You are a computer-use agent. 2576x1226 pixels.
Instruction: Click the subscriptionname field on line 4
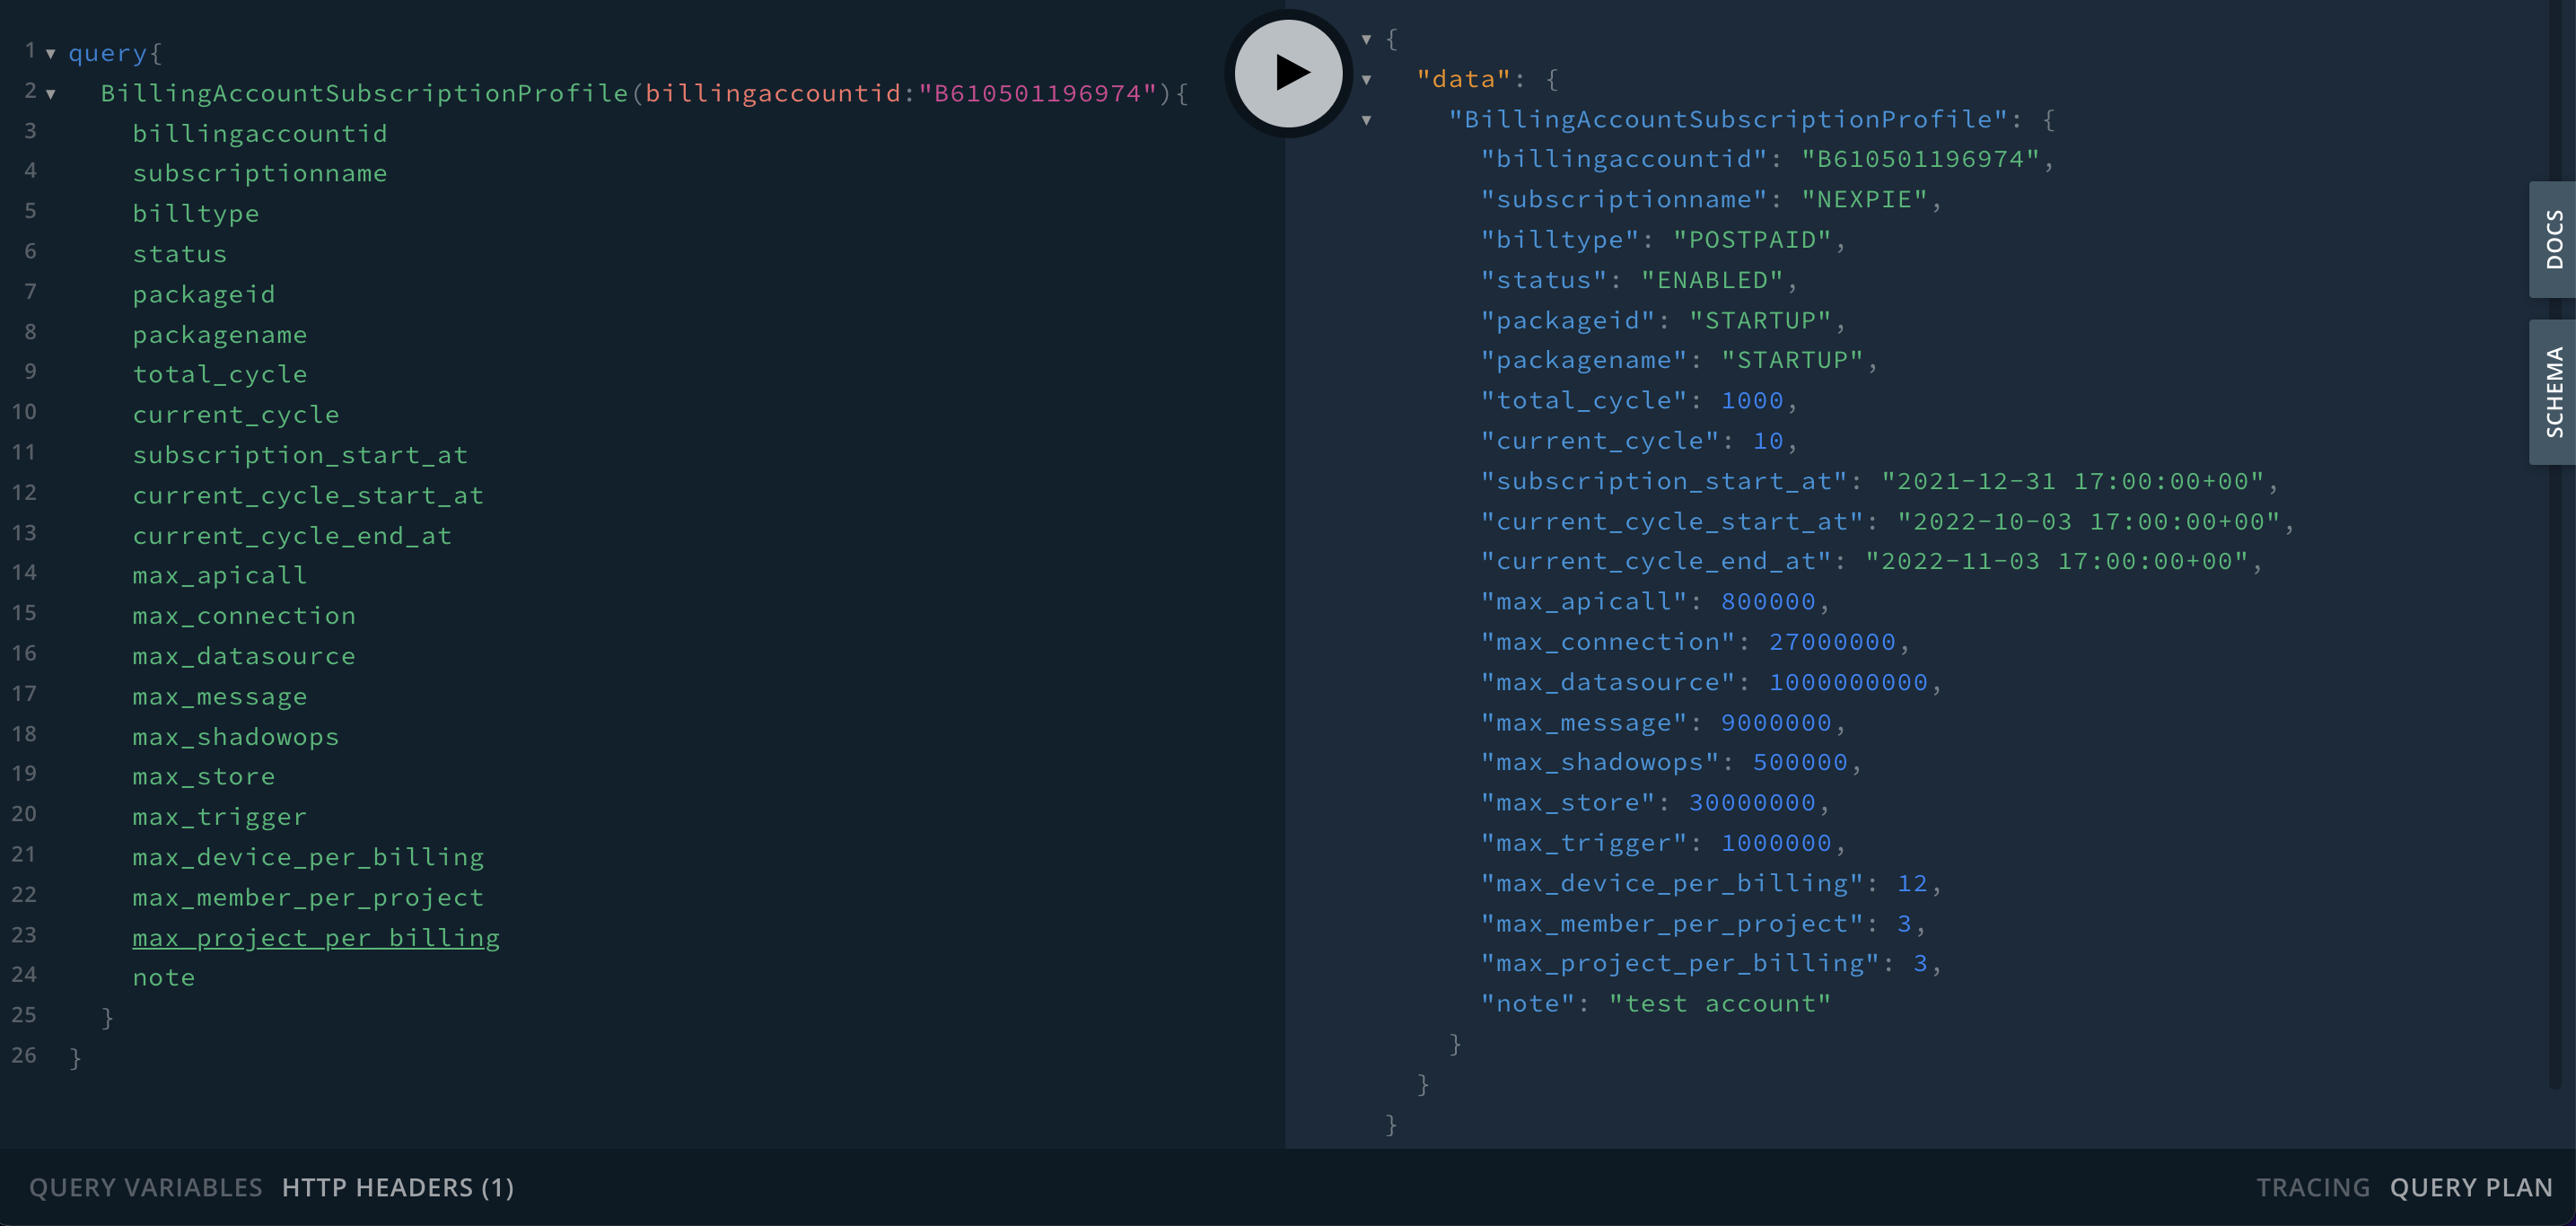(x=260, y=173)
